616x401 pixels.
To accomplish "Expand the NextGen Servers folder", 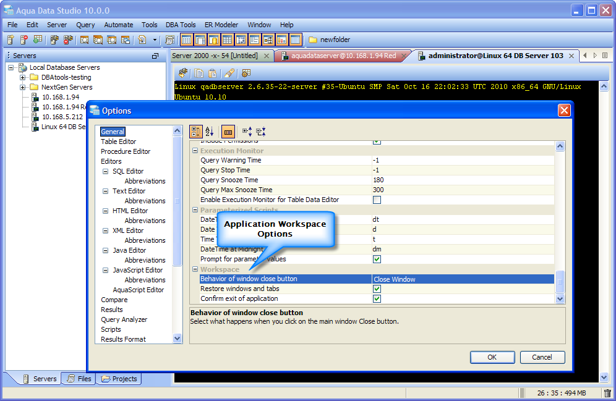I will coord(23,88).
